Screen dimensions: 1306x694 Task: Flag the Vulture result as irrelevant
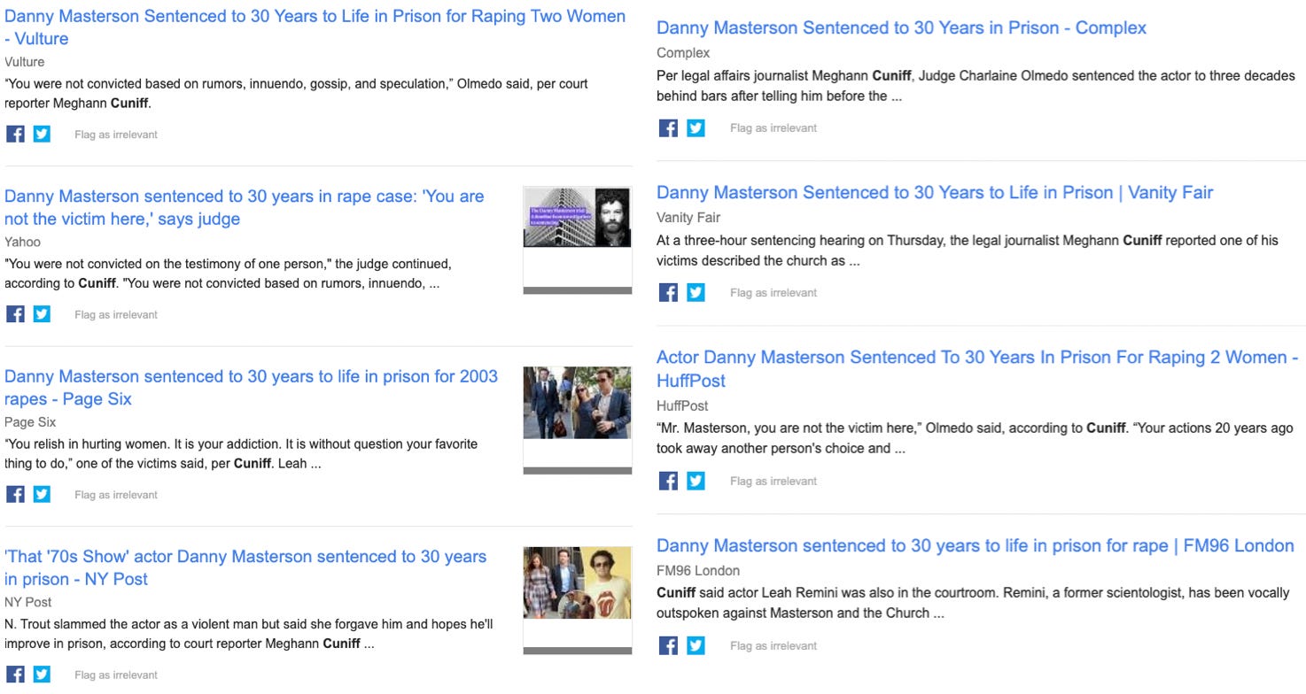116,135
